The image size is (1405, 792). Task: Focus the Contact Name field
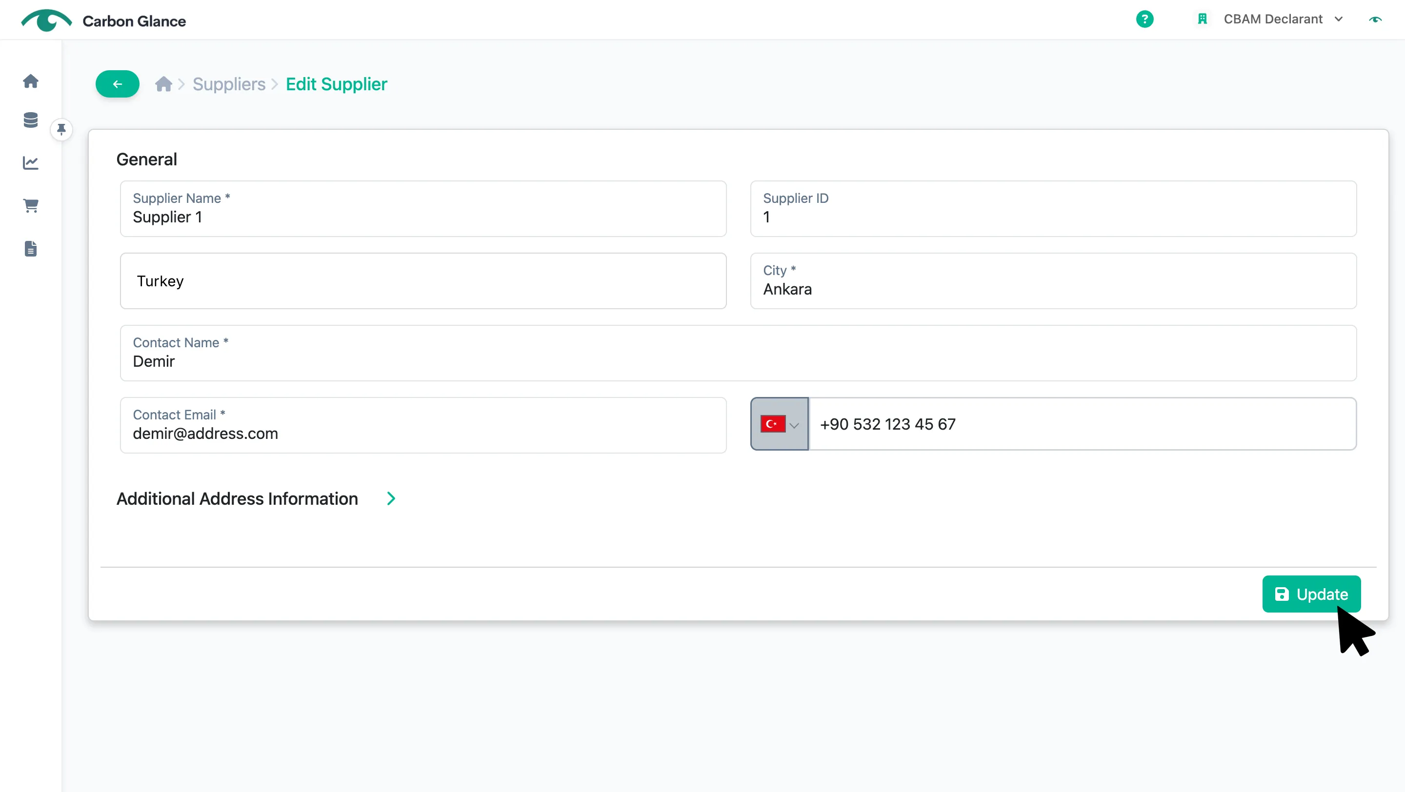click(738, 353)
